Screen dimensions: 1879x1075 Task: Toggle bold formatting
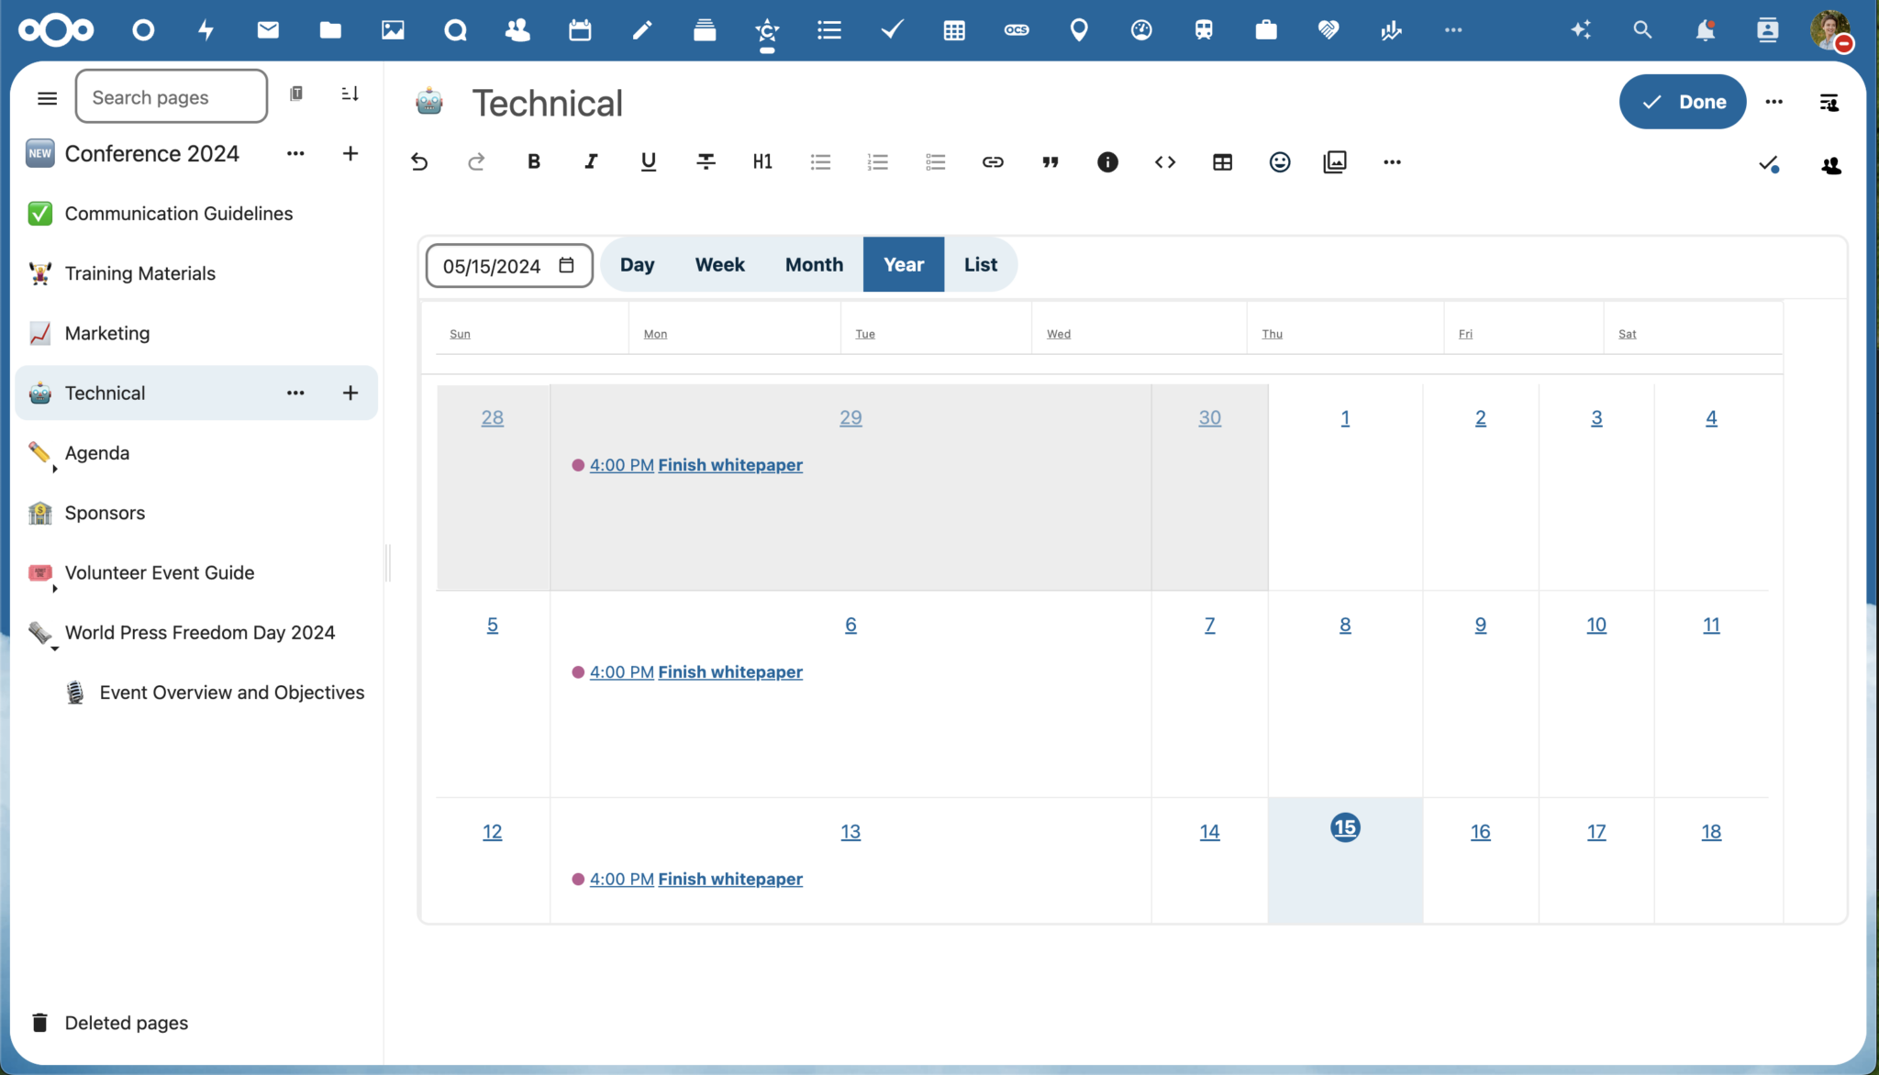533,161
